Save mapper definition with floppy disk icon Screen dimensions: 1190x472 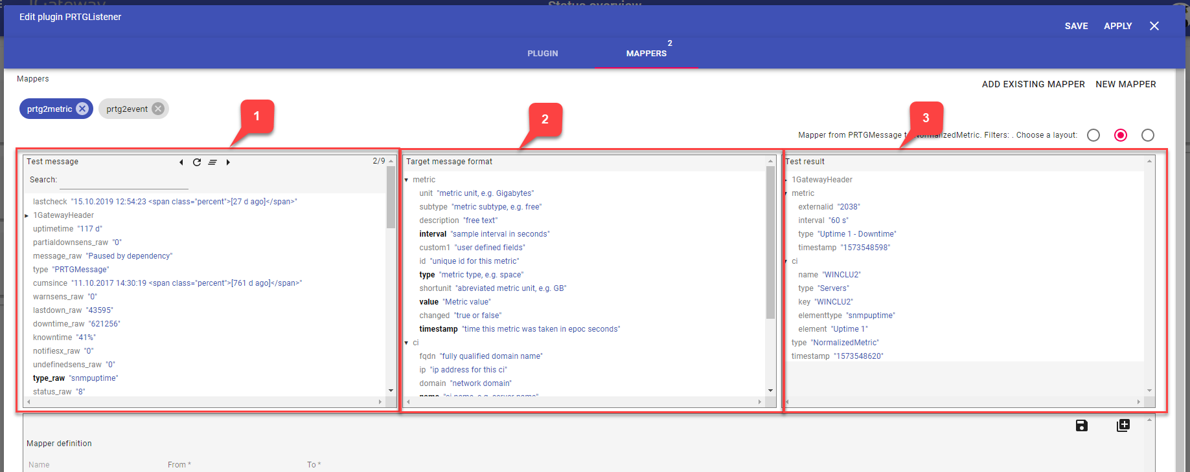[x=1082, y=425]
